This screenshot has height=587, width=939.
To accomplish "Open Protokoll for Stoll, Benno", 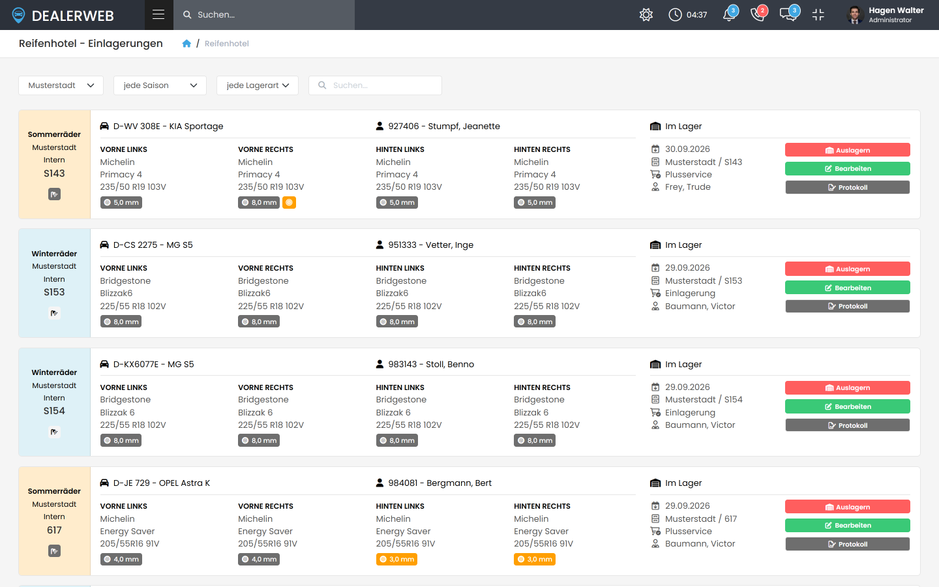I will coord(847,425).
